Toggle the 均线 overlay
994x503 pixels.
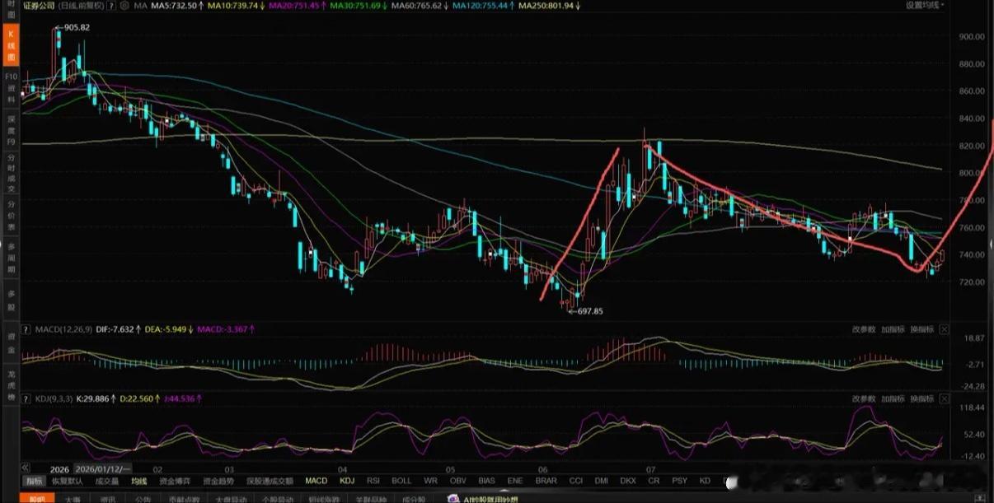point(138,481)
